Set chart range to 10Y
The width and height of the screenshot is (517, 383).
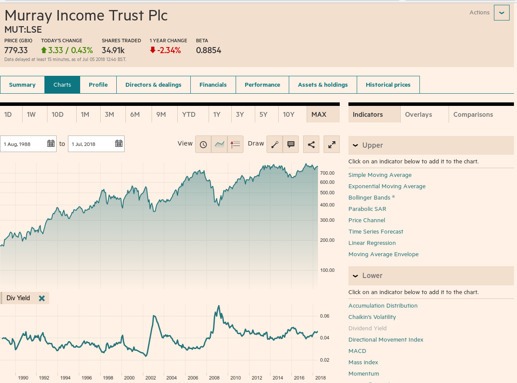(x=288, y=115)
